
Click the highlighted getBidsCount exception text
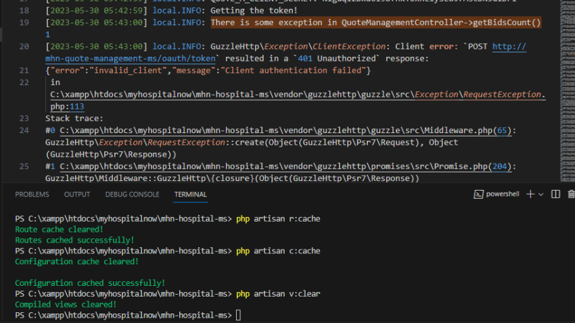click(375, 23)
